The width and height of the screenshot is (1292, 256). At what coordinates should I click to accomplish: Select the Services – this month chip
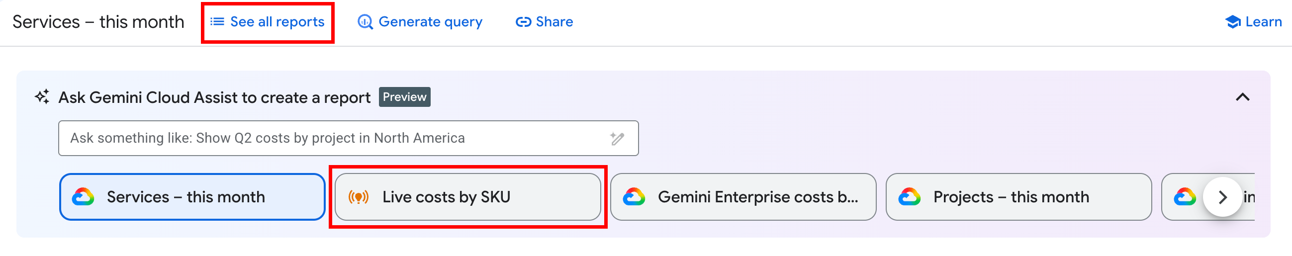click(x=192, y=197)
